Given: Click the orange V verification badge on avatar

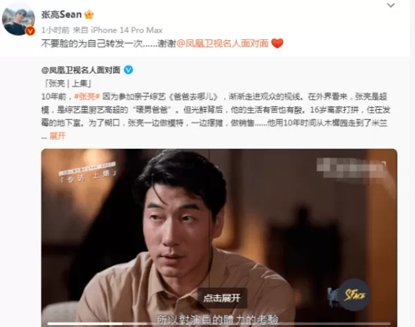Looking at the screenshot, I should (30, 31).
